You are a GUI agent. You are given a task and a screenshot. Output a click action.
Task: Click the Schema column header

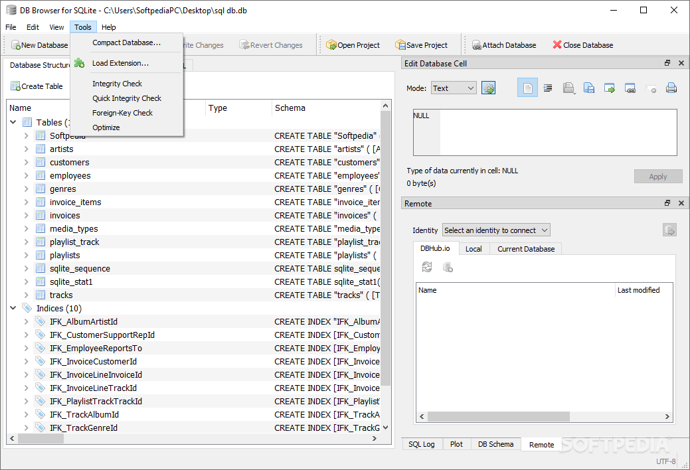pos(326,108)
